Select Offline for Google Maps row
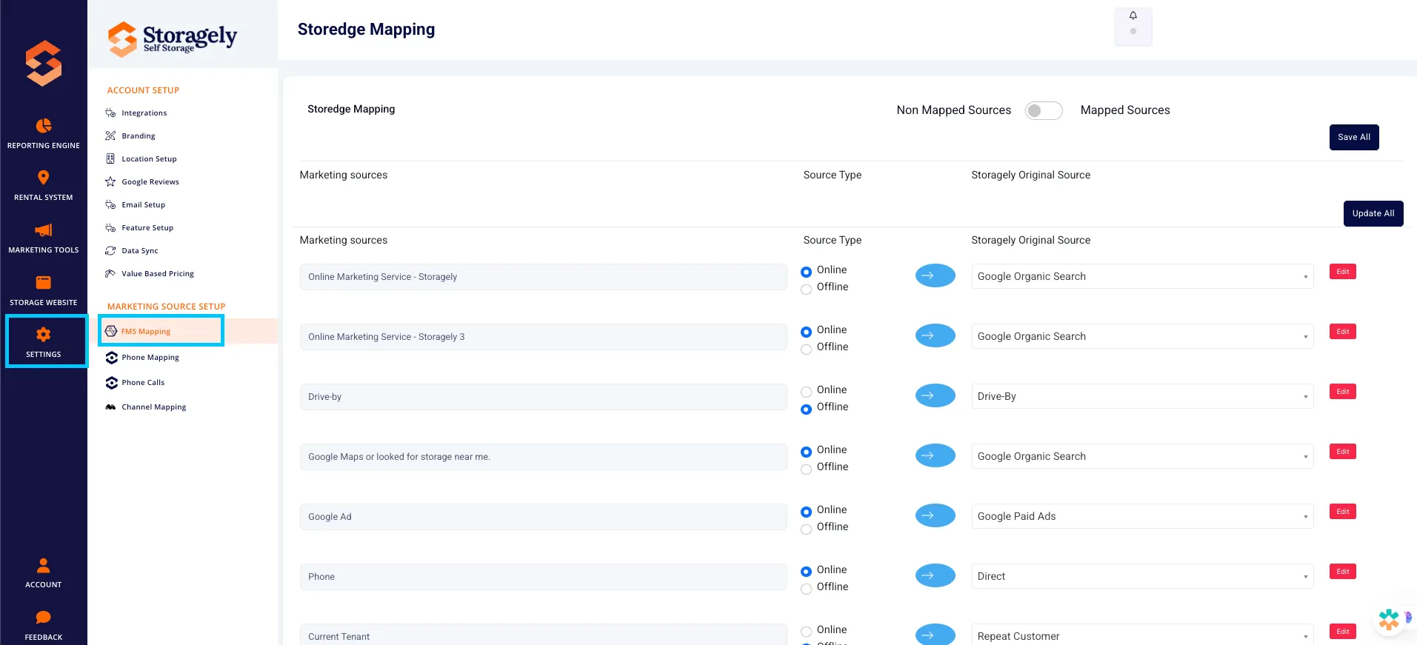The width and height of the screenshot is (1417, 645). (x=806, y=469)
